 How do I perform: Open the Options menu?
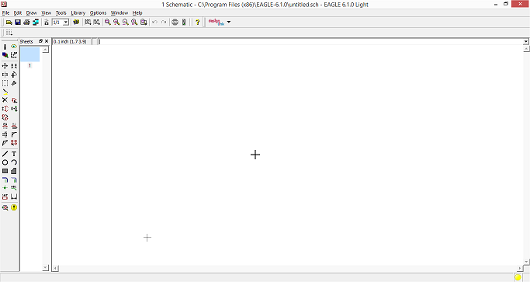pyautogui.click(x=98, y=13)
